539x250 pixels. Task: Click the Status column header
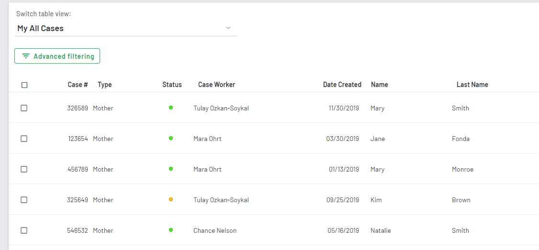[x=172, y=85]
